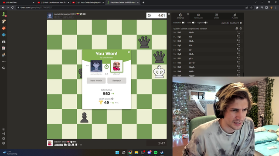Open the Learn graduation cap icon
The width and height of the screenshot is (279, 156).
[4, 35]
